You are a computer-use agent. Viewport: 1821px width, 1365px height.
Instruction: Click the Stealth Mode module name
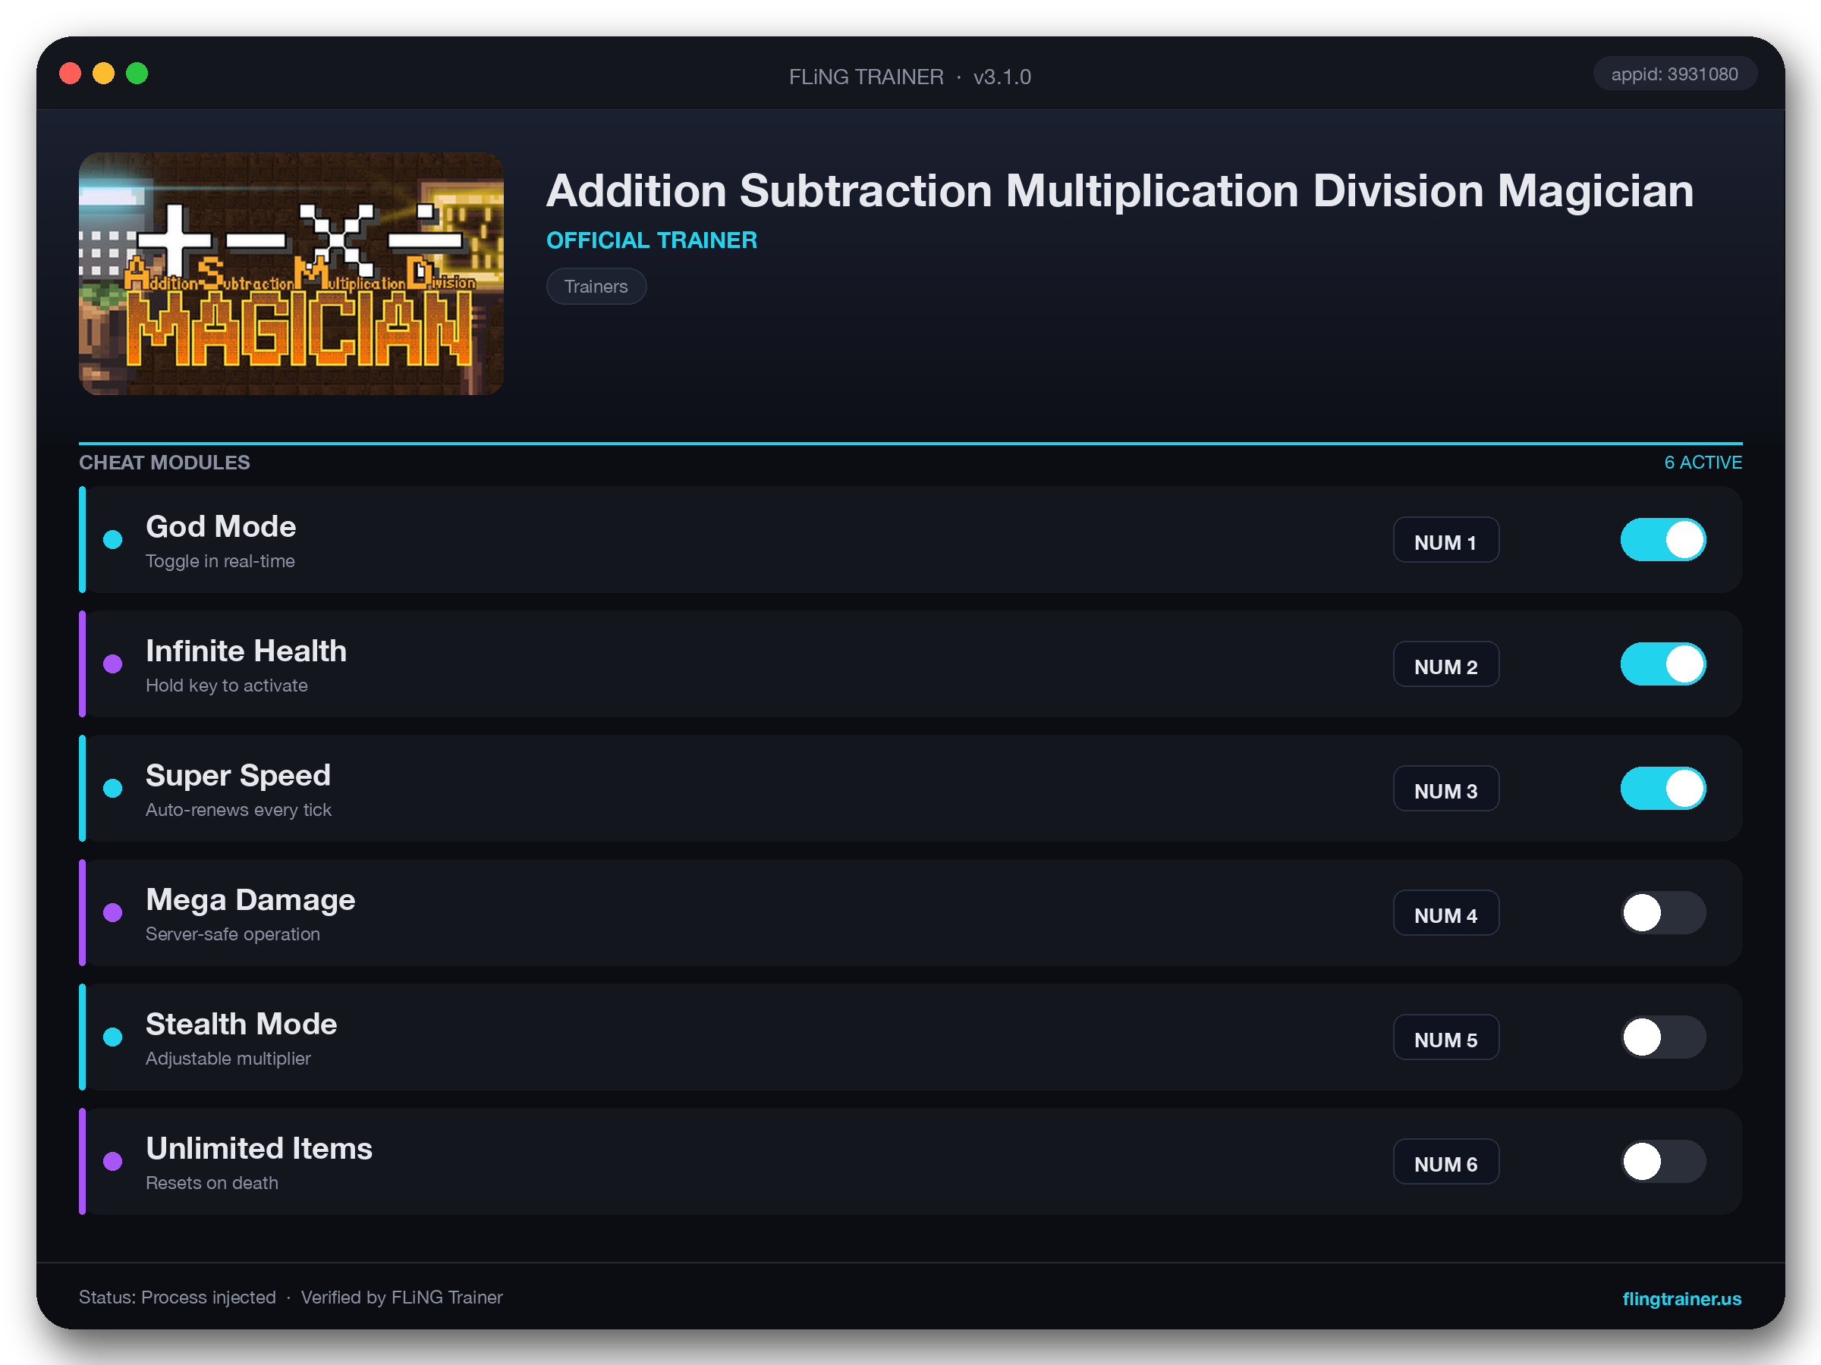241,1024
